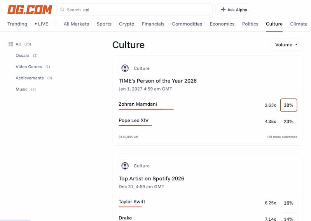
Task: Open the Commodities category tab
Action: 187,24
